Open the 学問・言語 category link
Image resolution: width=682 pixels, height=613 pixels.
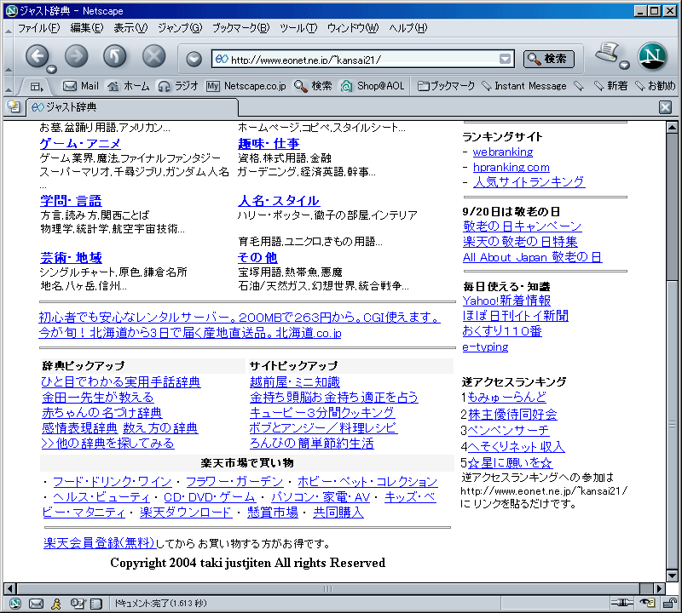[71, 201]
